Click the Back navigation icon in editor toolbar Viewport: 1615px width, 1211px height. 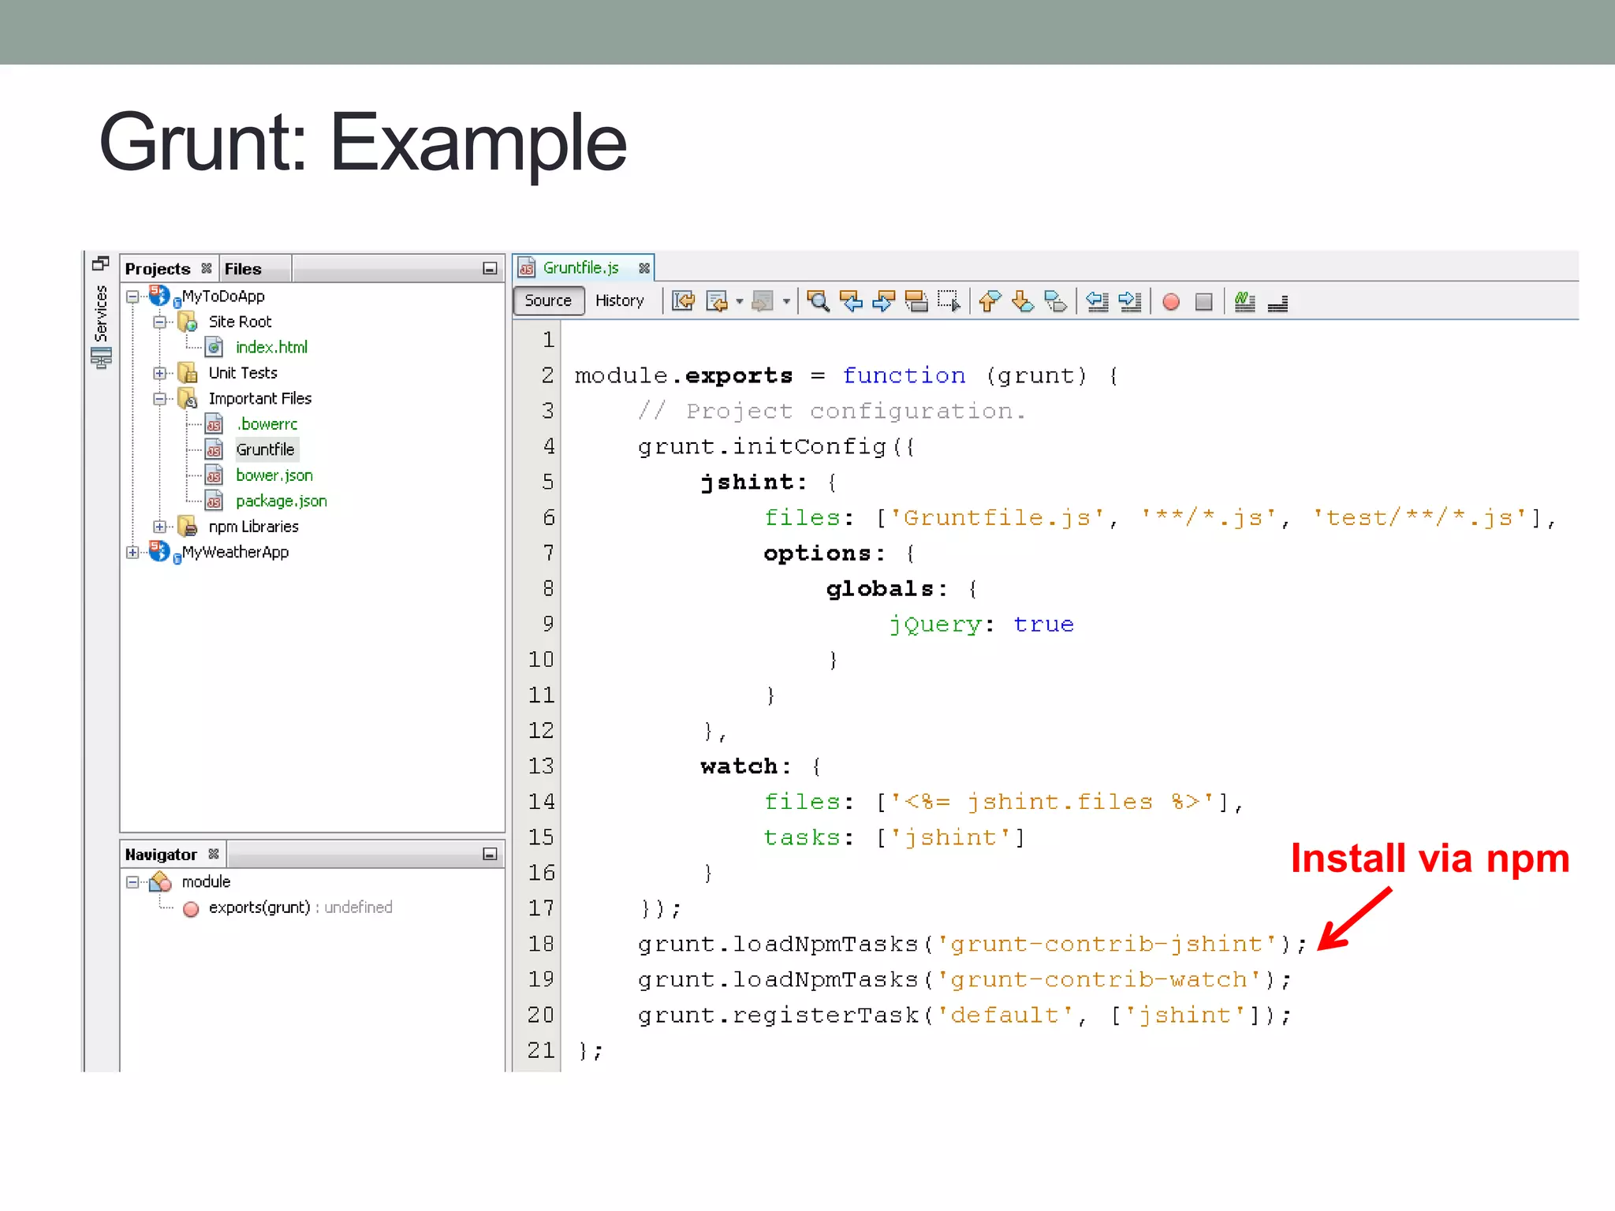[718, 301]
